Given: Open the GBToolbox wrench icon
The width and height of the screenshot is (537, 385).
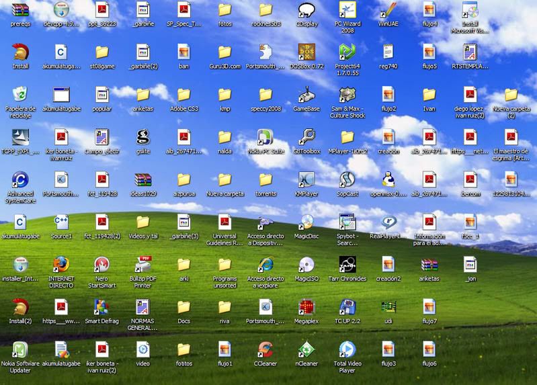Looking at the screenshot, I should [x=306, y=137].
